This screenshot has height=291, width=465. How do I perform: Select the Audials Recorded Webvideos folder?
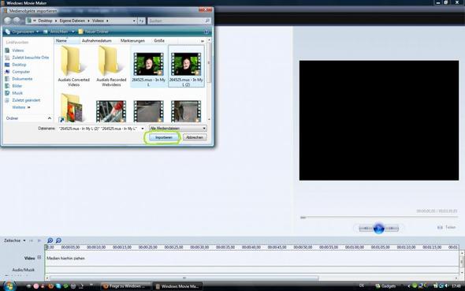pos(111,66)
